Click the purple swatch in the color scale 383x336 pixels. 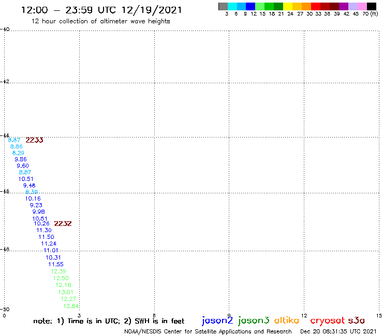(344, 6)
